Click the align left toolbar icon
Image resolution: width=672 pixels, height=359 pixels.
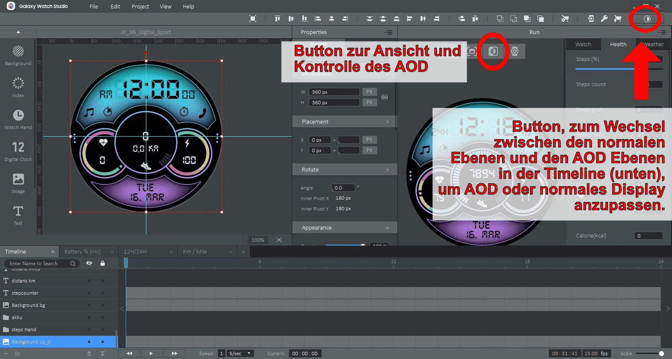318,18
